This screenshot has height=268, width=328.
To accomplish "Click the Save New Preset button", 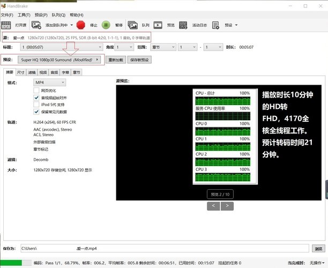I will coord(139,60).
